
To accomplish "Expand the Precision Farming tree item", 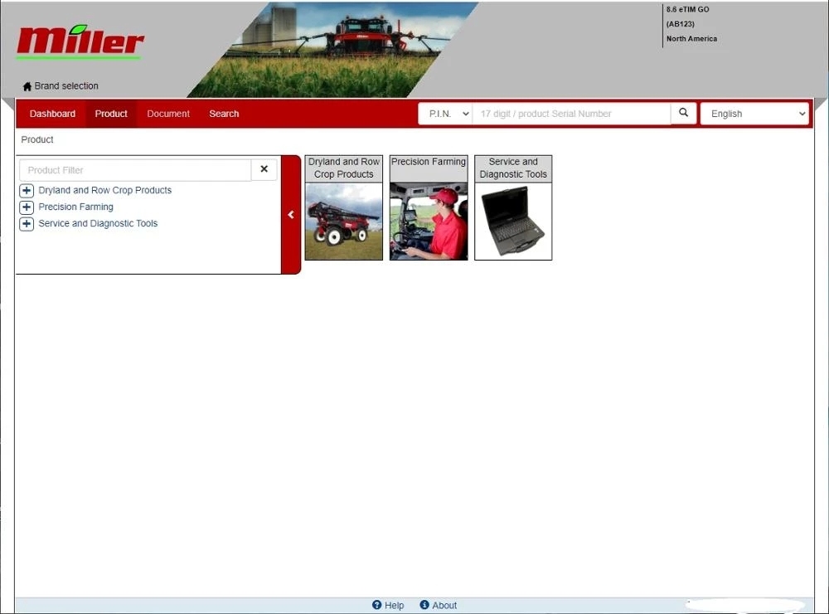I will pyautogui.click(x=26, y=207).
